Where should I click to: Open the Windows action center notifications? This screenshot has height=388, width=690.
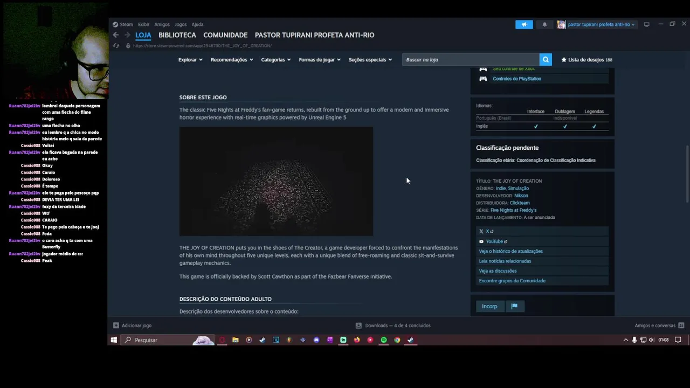(678, 340)
